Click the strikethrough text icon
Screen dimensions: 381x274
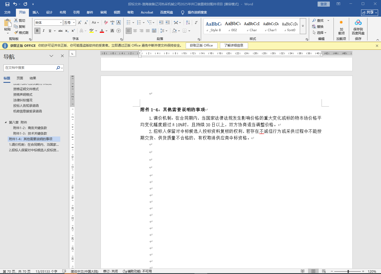tap(60, 31)
